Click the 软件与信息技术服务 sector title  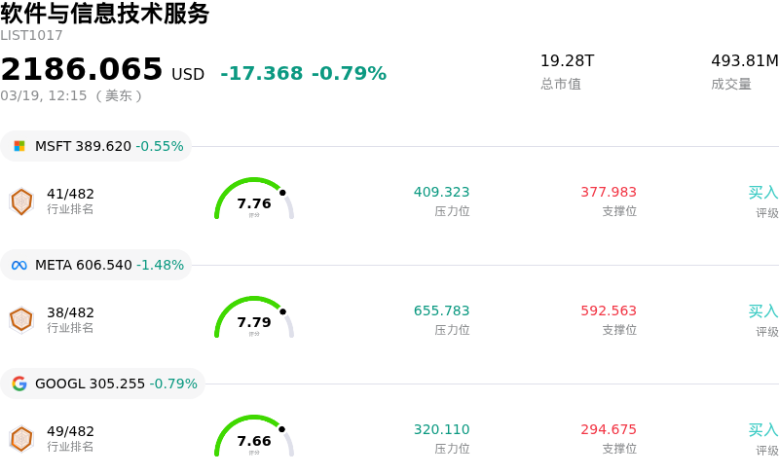(105, 14)
